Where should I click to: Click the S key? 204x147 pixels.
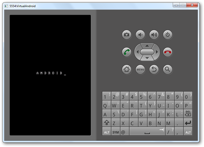click(116, 113)
